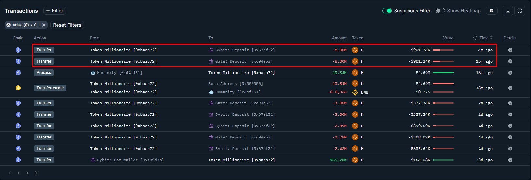531x180 pixels.
Task: Click the calendar icon button
Action: click(492, 11)
